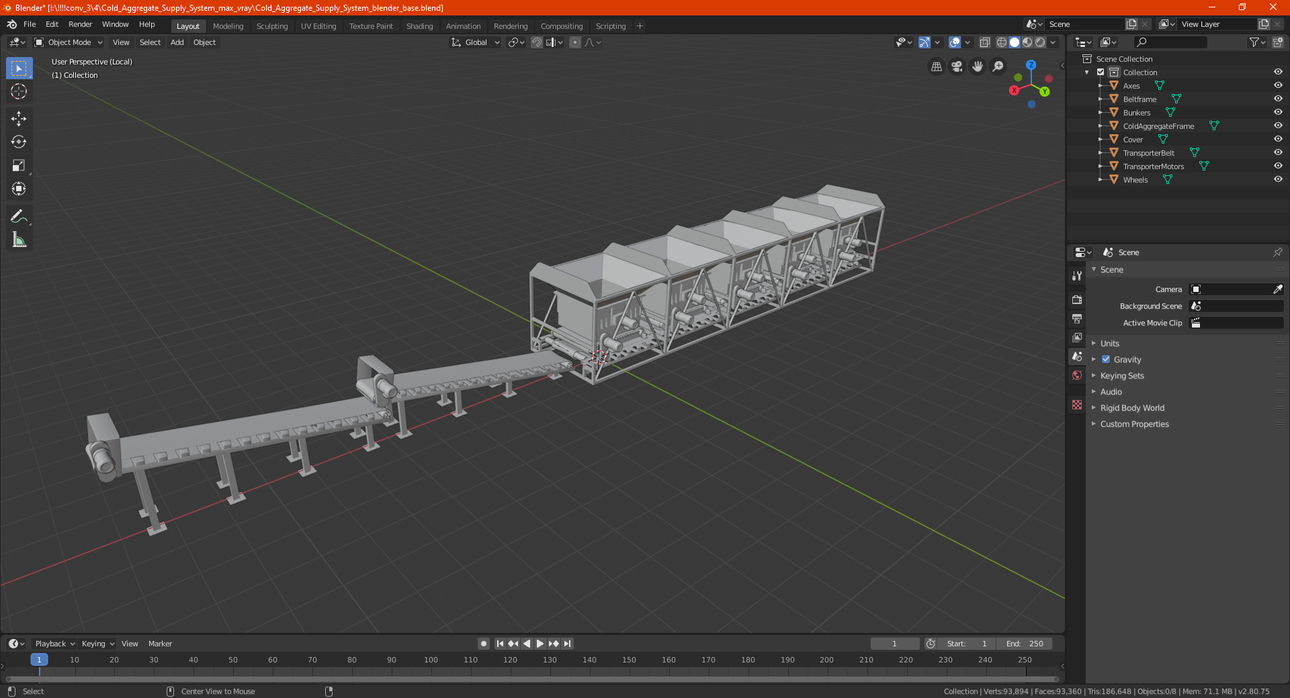Image resolution: width=1290 pixels, height=698 pixels.
Task: Activate the 3D Cursor tool
Action: pyautogui.click(x=19, y=92)
